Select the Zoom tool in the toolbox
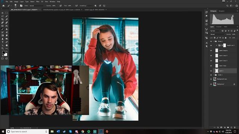The image size is (239, 134). click(3, 48)
